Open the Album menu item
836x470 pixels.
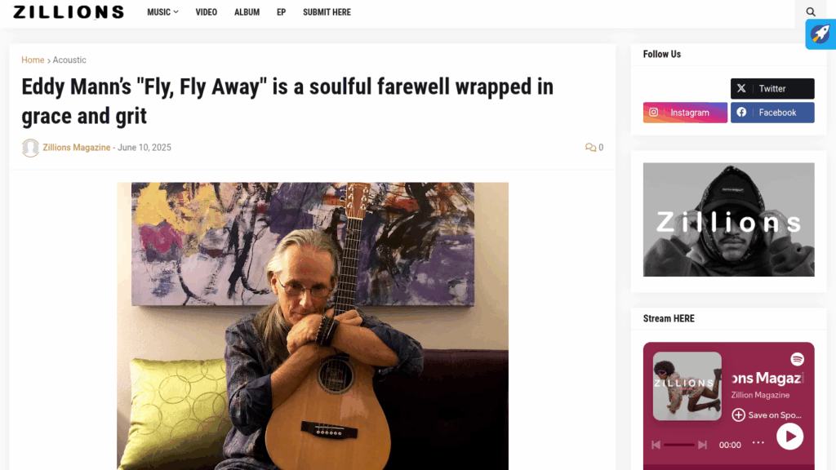(247, 12)
